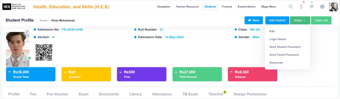Image resolution: width=340 pixels, height=99 pixels.
Task: Open the notifications icon with red badge
Action: [302, 7]
